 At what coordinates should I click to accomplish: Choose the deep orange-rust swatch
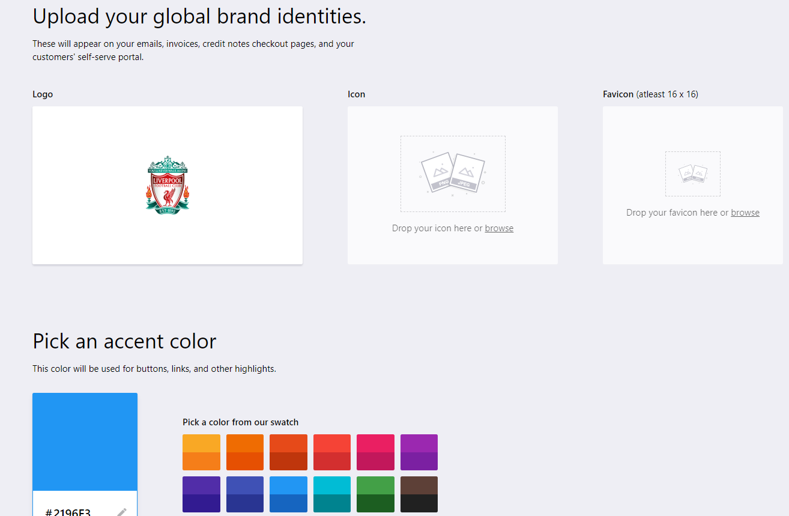click(x=288, y=452)
